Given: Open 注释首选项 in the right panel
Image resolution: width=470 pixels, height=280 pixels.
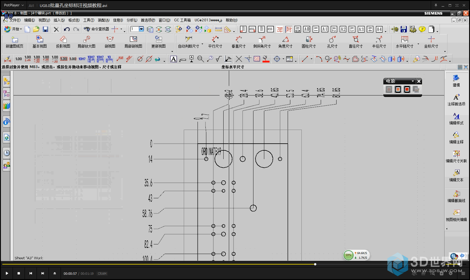Looking at the screenshot, I should click(x=456, y=100).
